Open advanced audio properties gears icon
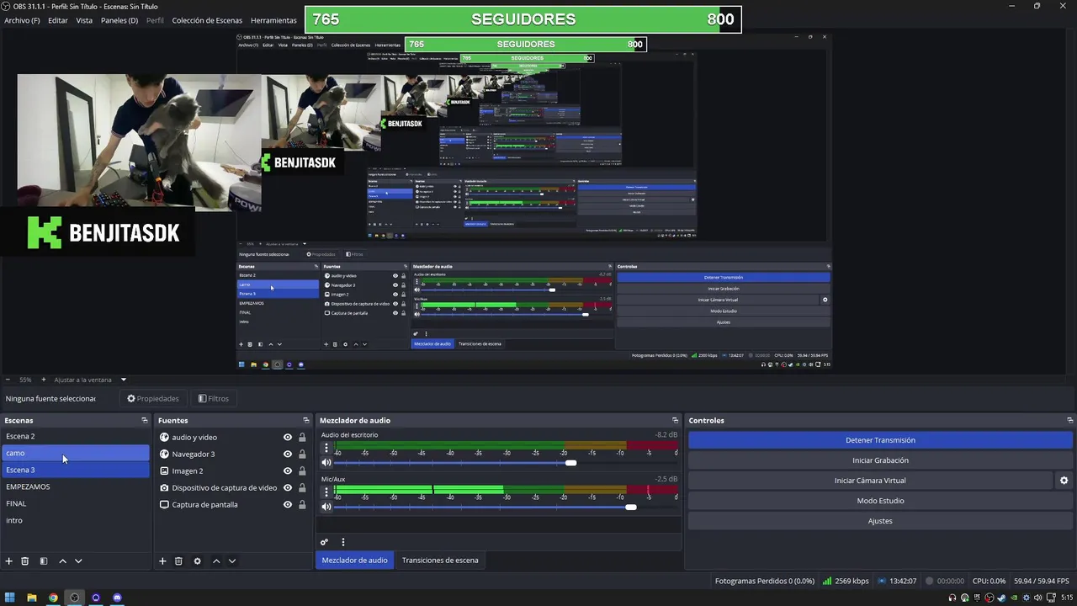This screenshot has height=606, width=1077. click(x=324, y=542)
